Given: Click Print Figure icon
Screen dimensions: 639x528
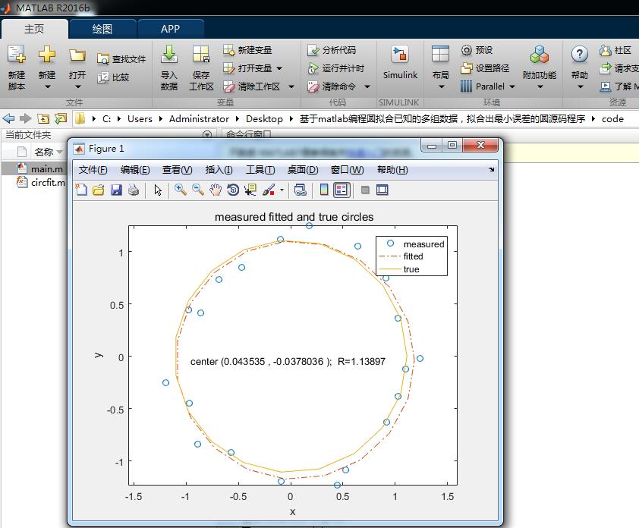Looking at the screenshot, I should [134, 190].
